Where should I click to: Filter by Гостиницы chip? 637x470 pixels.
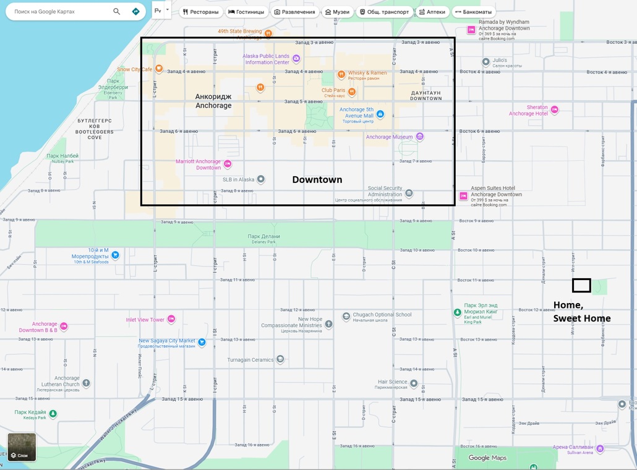[246, 12]
